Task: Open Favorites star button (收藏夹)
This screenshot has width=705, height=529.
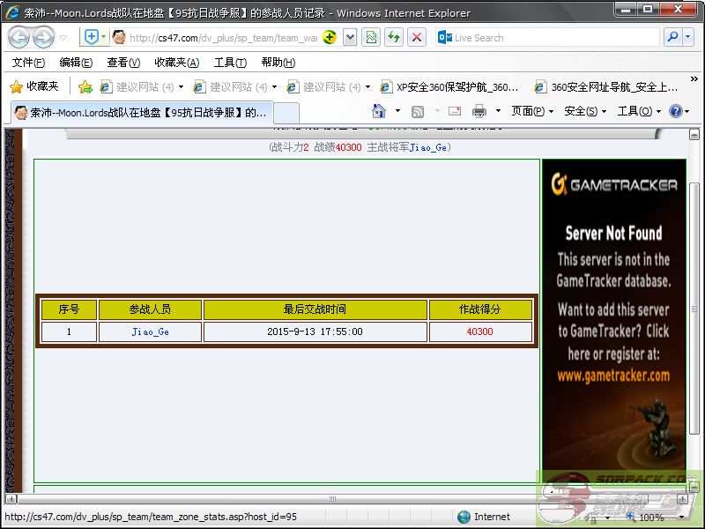Action: [x=34, y=86]
